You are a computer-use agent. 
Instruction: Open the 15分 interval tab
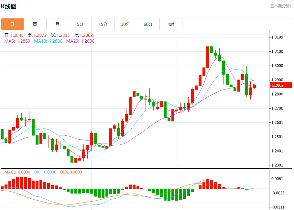103,24
